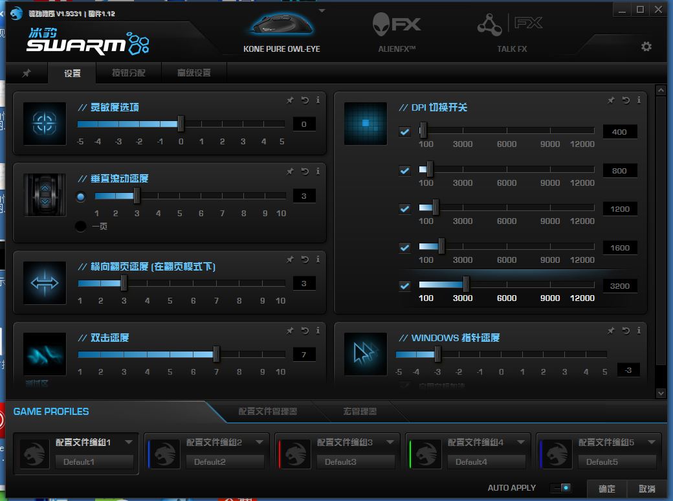
Task: Reset the 横向翻页速度 panel
Action: 305,260
